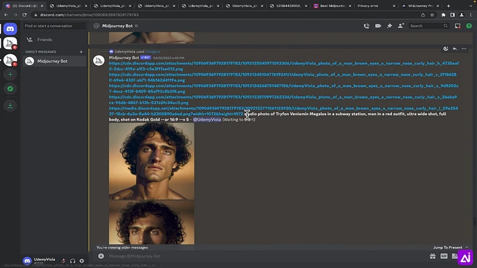
Task: Reply to the Midjourney Bot message
Action: [x=455, y=49]
